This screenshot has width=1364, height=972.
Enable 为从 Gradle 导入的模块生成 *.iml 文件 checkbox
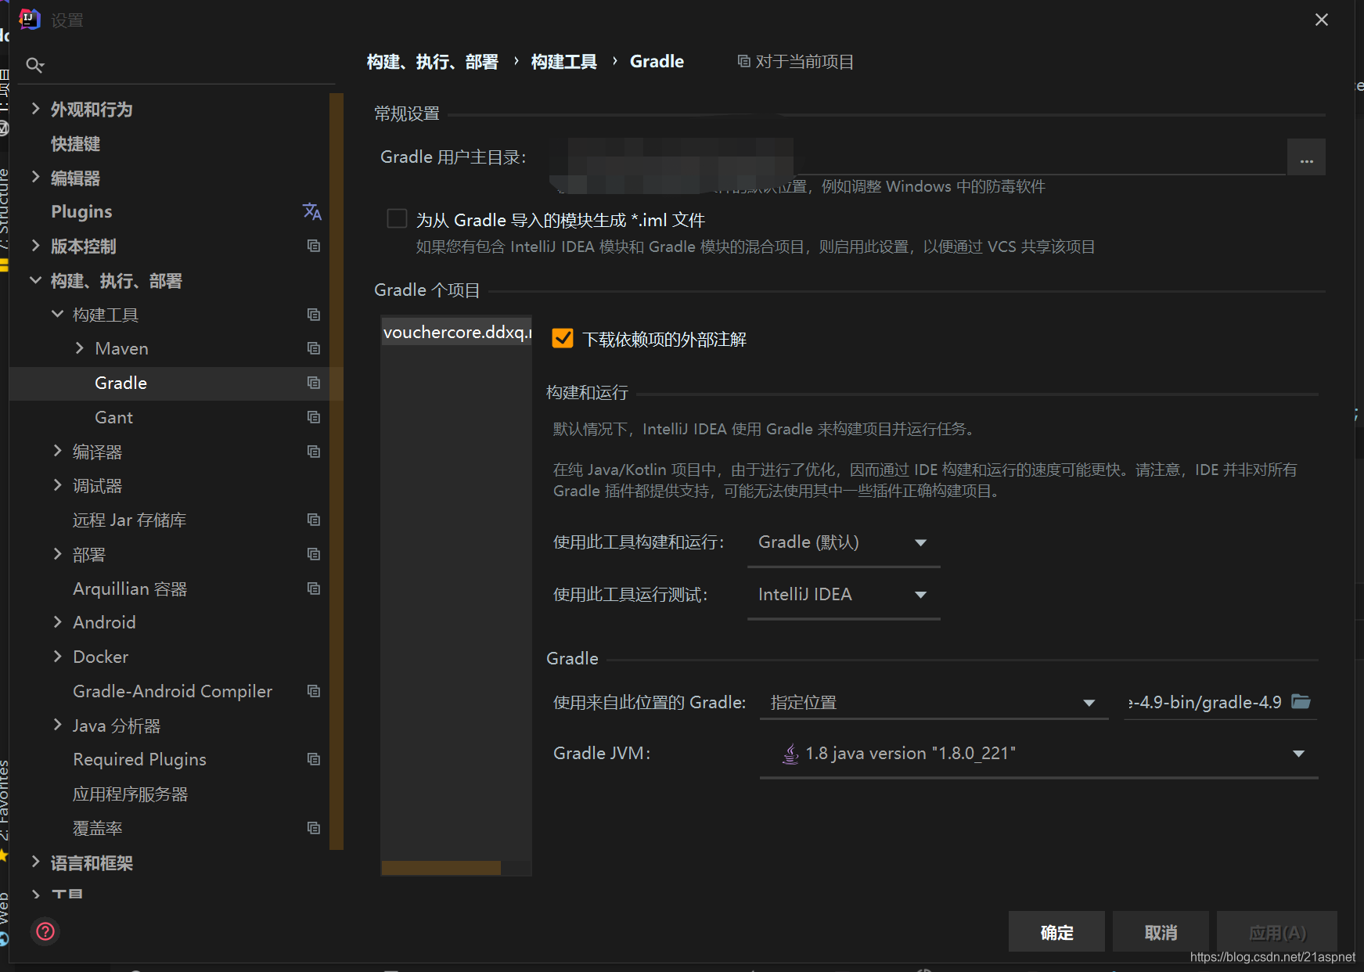[397, 218]
